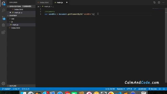Open the Explorer view in the activity bar

coord(3,3)
